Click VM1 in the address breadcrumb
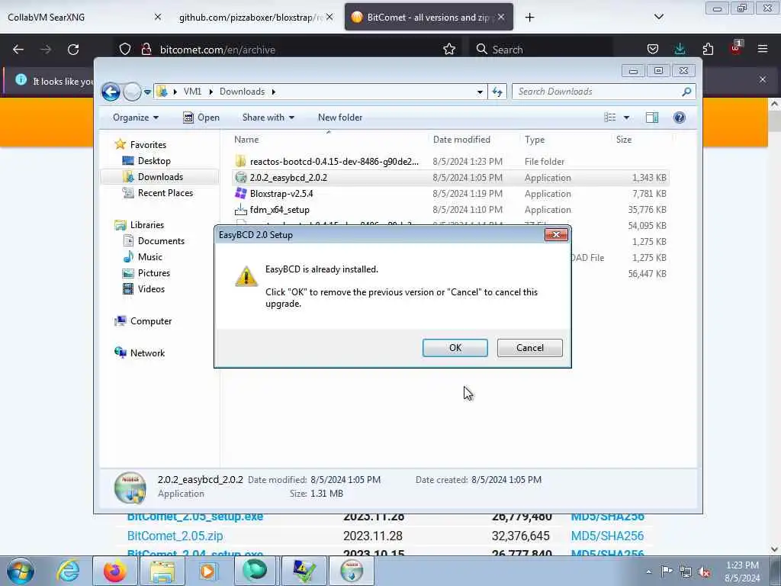This screenshot has height=586, width=781. pos(192,92)
